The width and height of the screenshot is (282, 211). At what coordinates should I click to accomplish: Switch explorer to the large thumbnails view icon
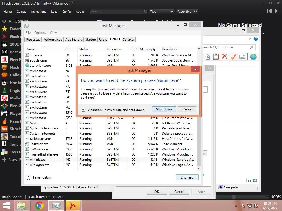(255, 181)
